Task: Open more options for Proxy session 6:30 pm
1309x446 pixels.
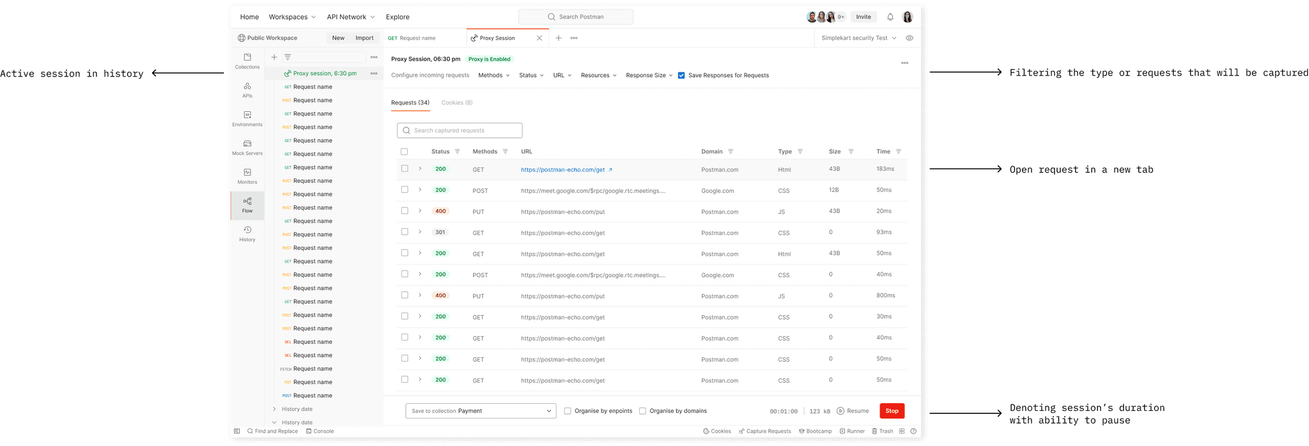Action: click(x=374, y=73)
